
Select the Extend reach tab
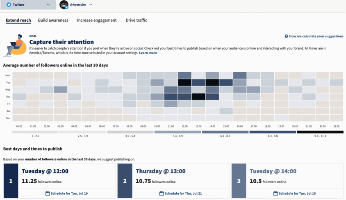point(18,20)
